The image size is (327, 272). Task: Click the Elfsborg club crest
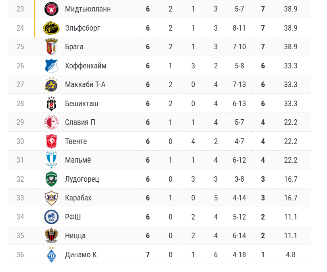coord(51,28)
